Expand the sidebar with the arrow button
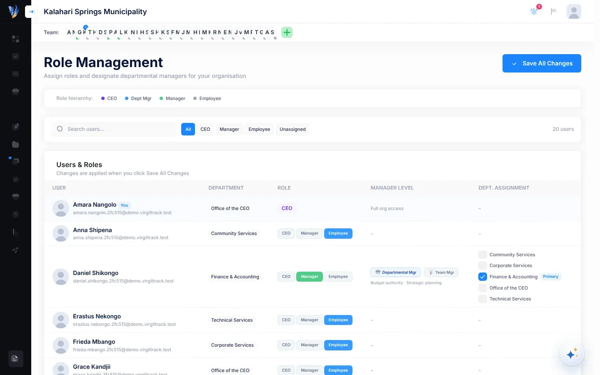The image size is (600, 375). (31, 12)
